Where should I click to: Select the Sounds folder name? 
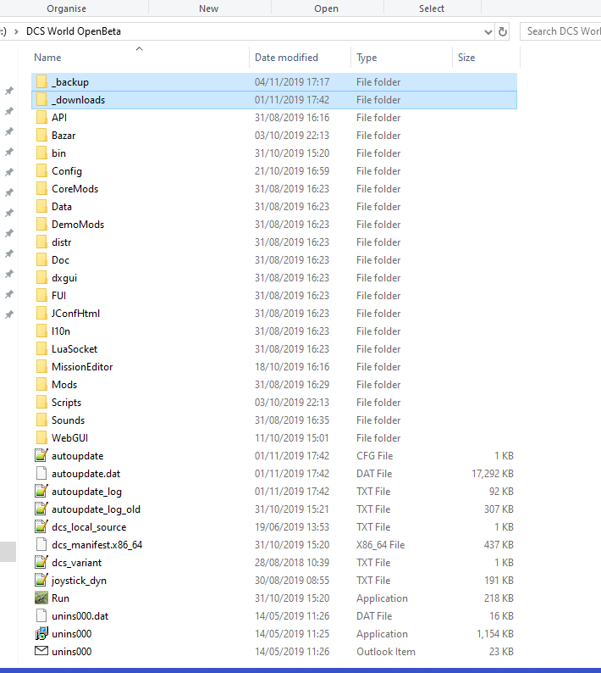[x=69, y=420]
